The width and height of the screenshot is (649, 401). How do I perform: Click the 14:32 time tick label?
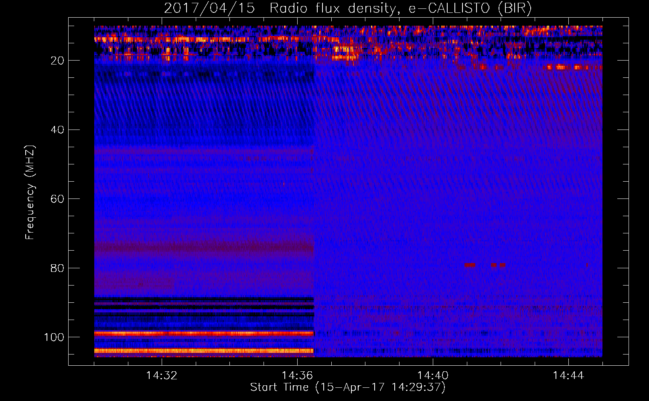[162, 376]
